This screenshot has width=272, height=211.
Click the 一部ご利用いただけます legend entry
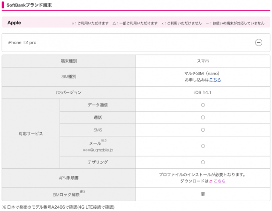[x=135, y=23]
